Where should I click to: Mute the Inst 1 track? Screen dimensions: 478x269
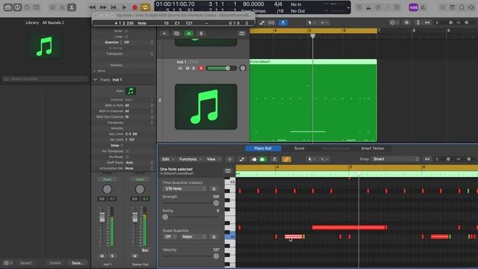pos(187,68)
